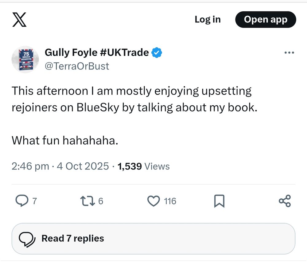The image size is (307, 273).
Task: Like the post with the heart icon
Action: point(153,201)
